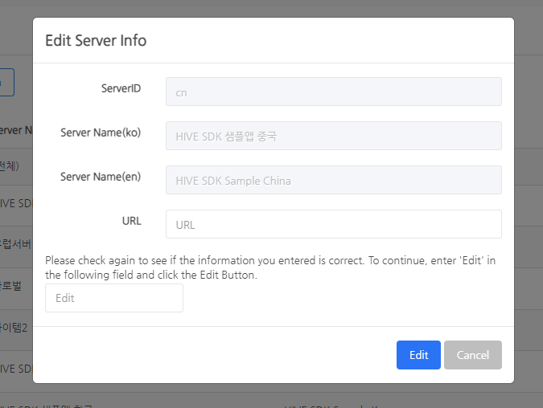The width and height of the screenshot is (543, 408).
Task: Click the URL label text
Action: [131, 221]
